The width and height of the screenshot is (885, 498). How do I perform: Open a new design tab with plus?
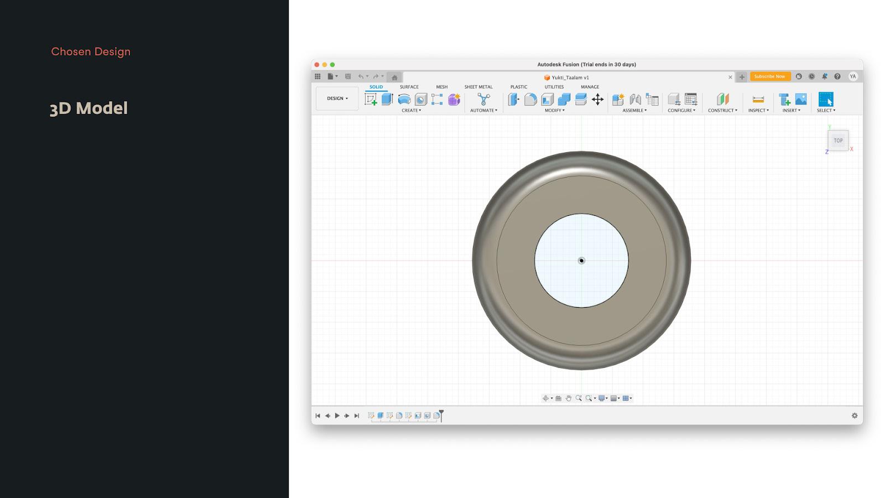742,77
